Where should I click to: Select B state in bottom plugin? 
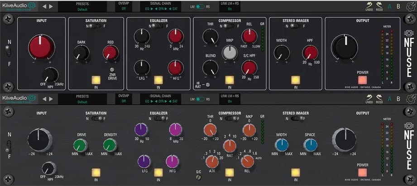tap(398, 99)
